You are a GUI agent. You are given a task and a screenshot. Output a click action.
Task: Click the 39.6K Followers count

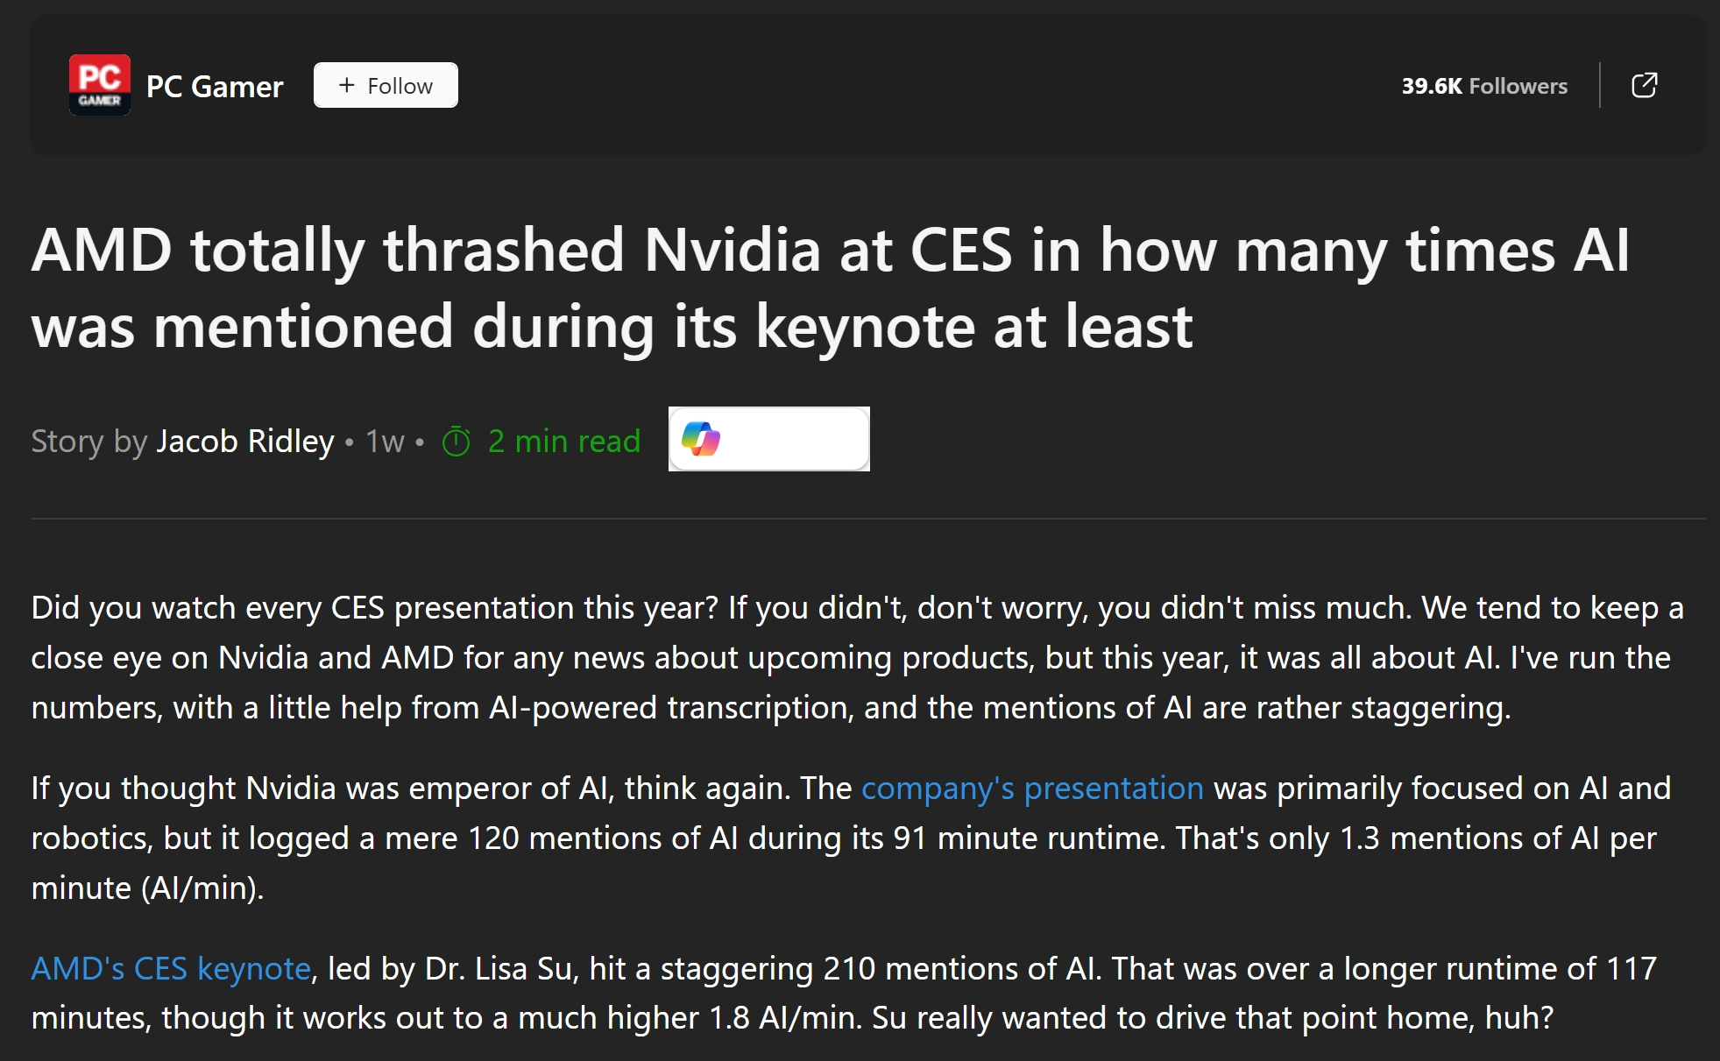(1484, 86)
